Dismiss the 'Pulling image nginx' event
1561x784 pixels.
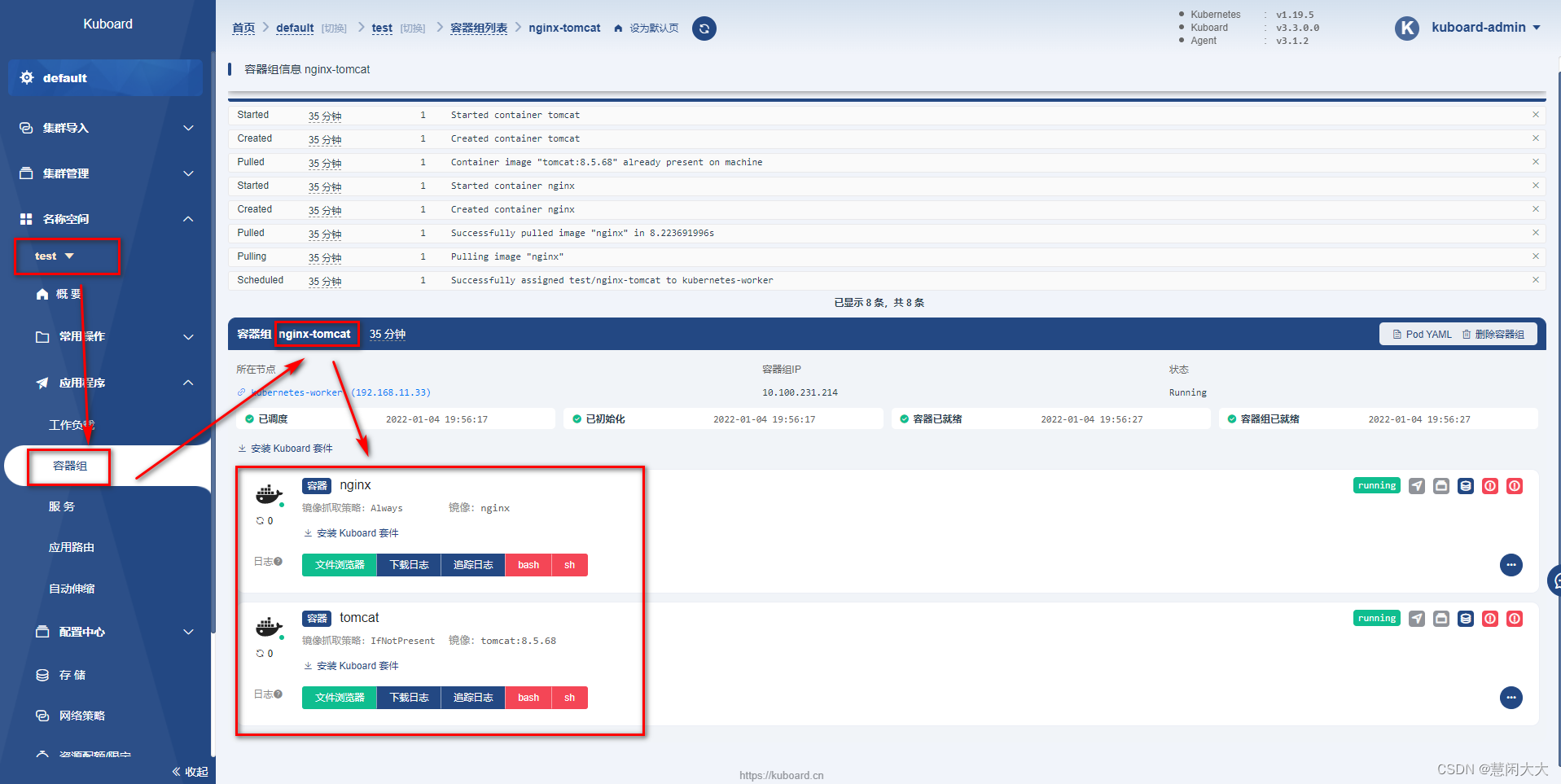click(1536, 256)
